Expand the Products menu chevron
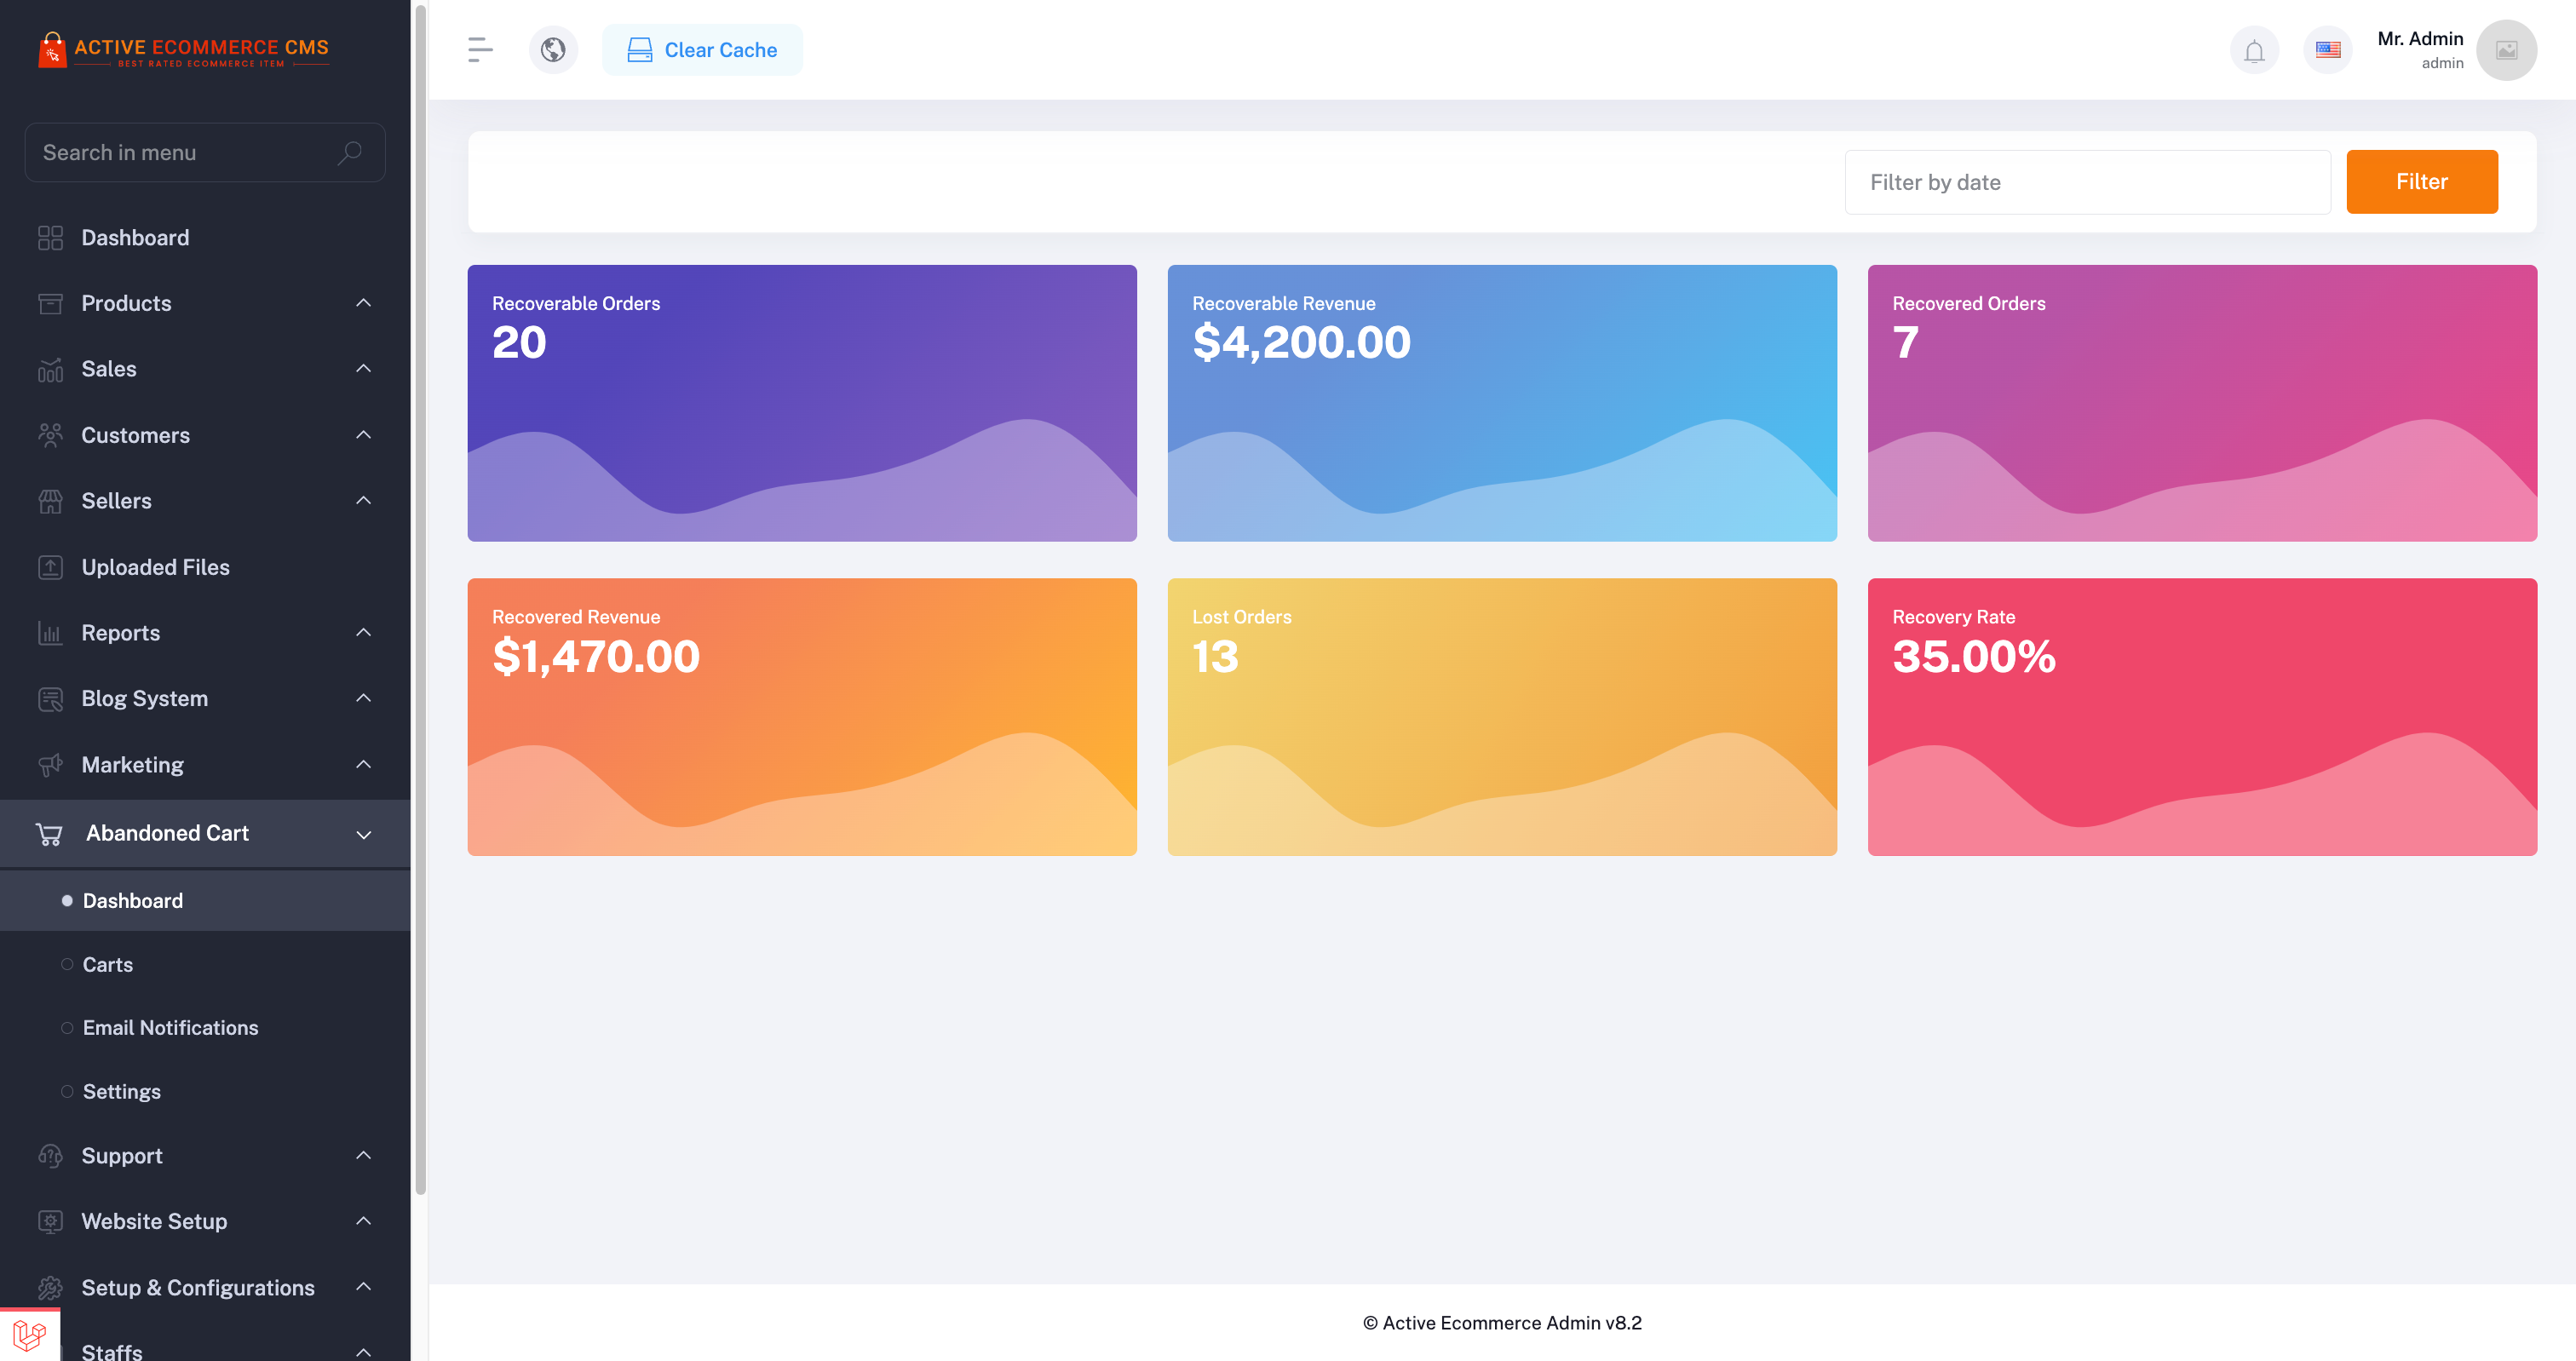Image resolution: width=2576 pixels, height=1361 pixels. [x=363, y=303]
